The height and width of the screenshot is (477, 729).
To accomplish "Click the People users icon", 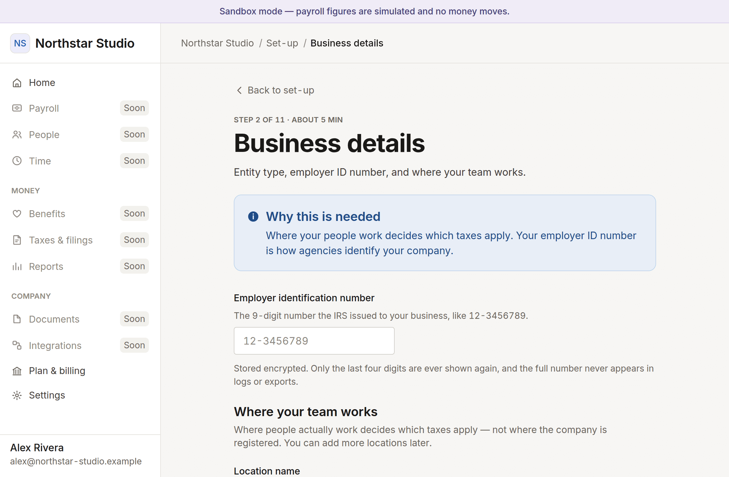I will [x=17, y=135].
